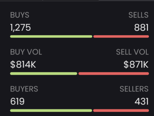Click the red sells ratio bar
The width and height of the screenshot is (154, 116).
click(x=121, y=36)
